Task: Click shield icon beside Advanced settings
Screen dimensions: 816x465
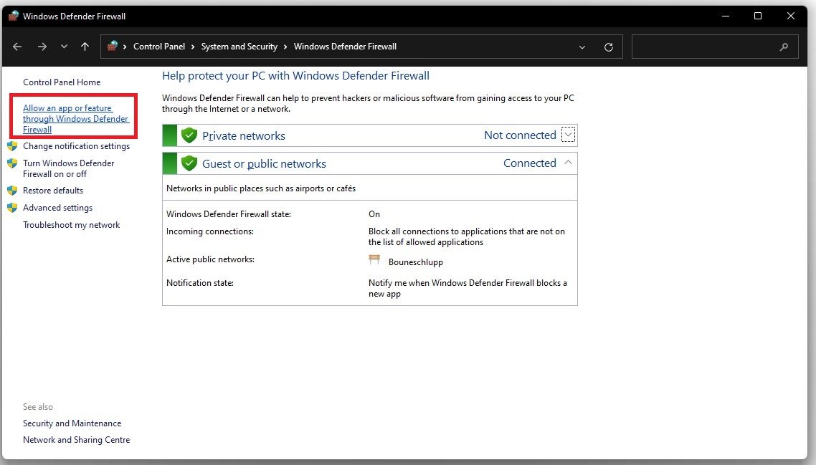Action: coord(12,208)
